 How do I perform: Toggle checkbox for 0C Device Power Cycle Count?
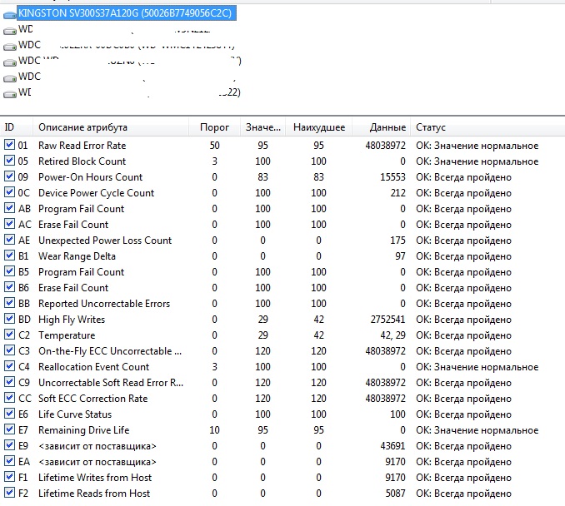click(x=9, y=192)
